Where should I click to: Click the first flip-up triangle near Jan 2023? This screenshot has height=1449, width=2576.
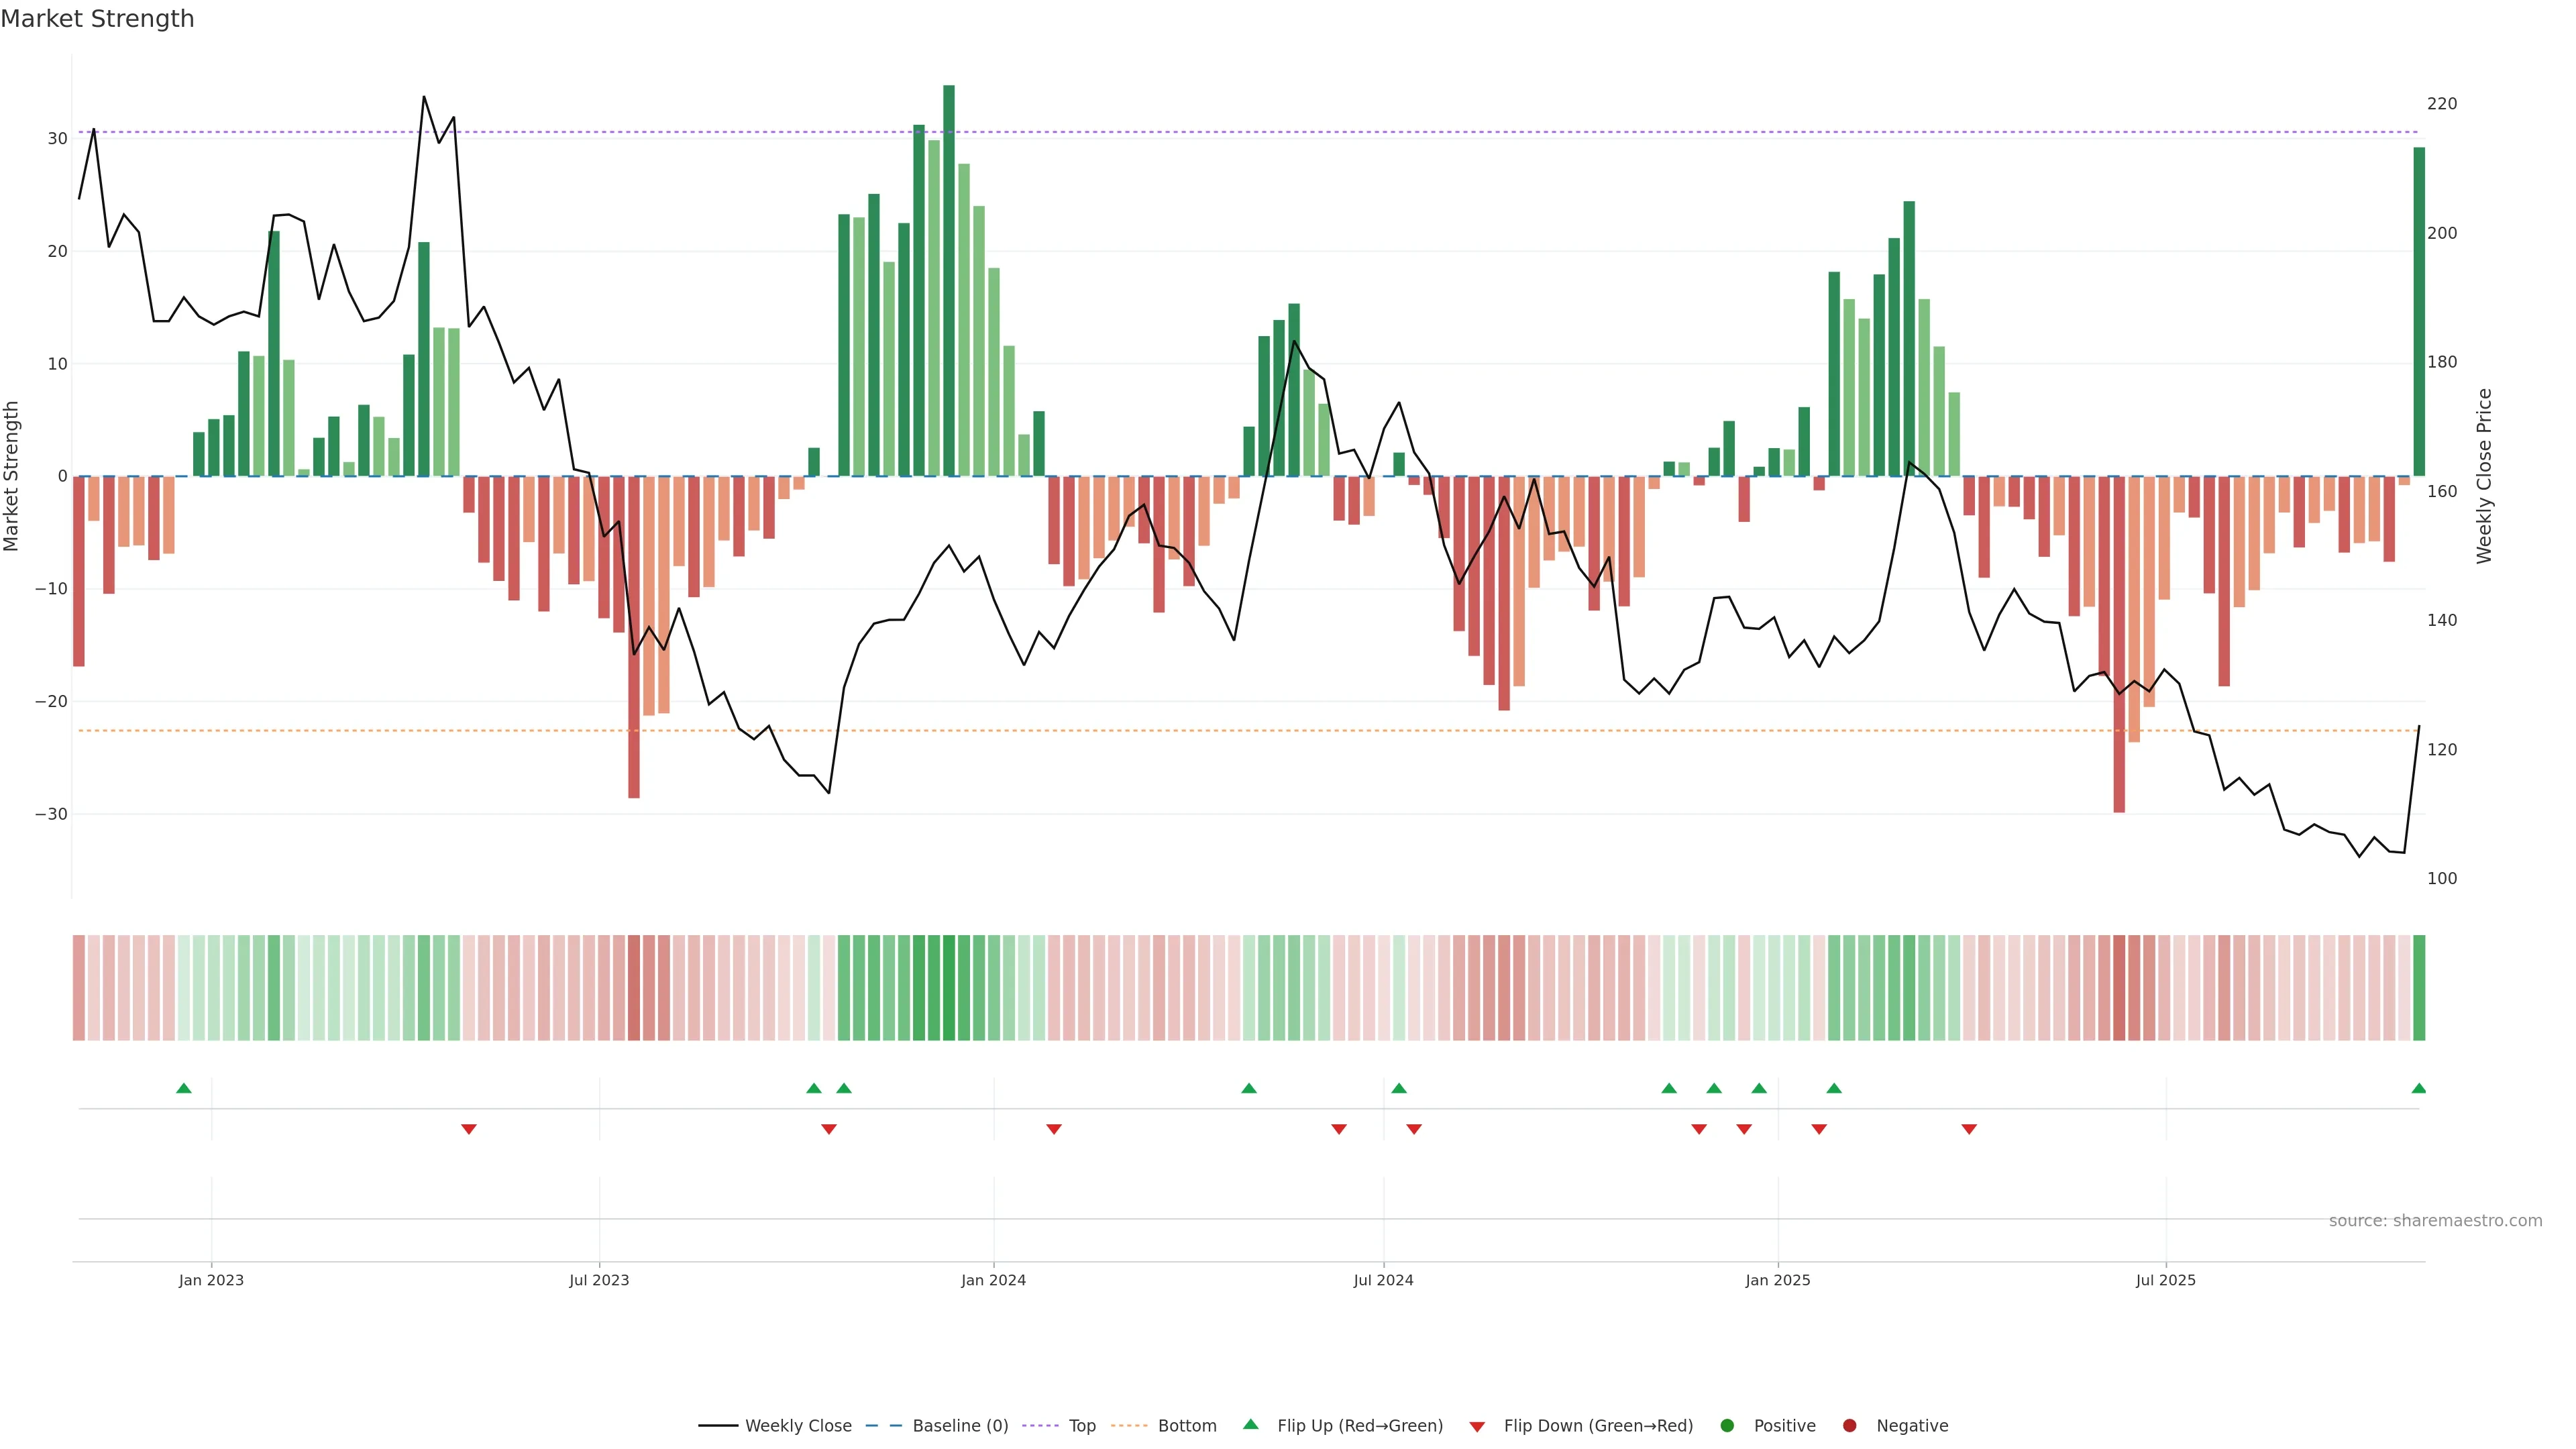184,1088
